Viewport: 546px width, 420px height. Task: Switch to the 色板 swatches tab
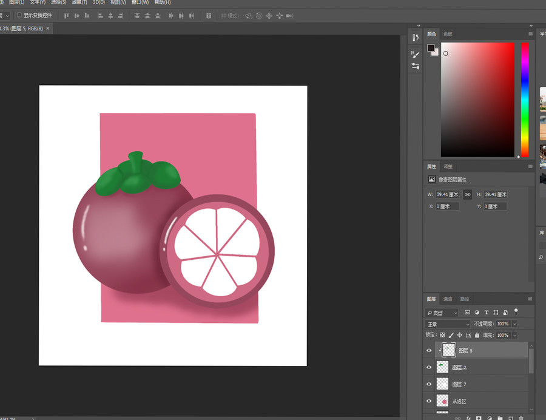pos(448,34)
